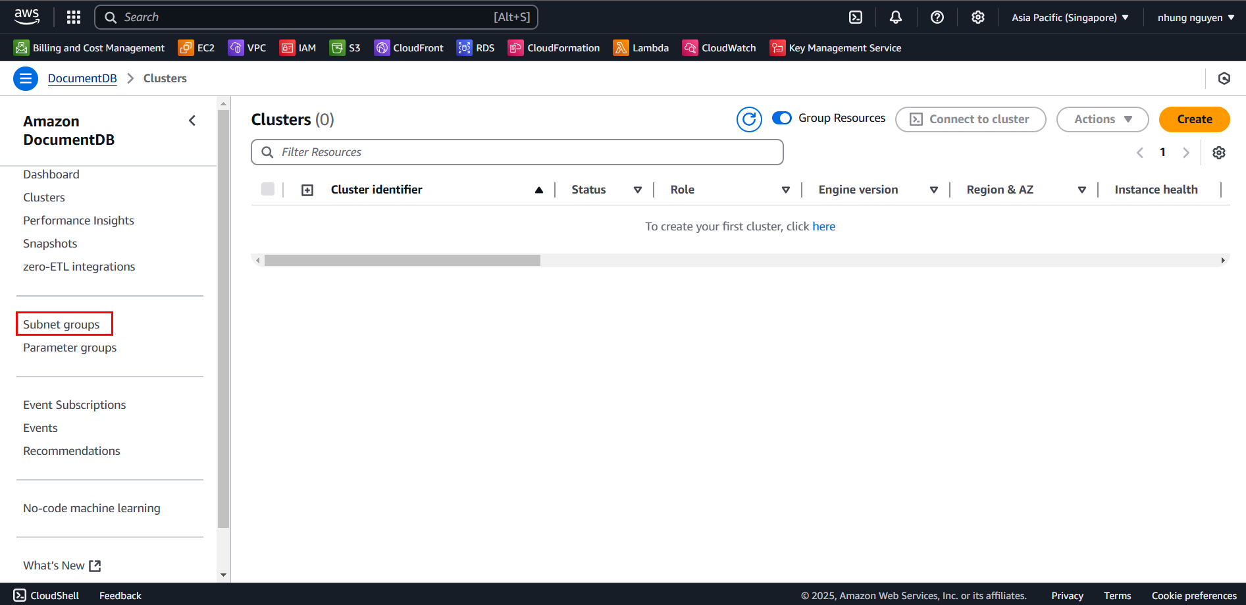
Task: Select the header checkbox in the clusters table
Action: [x=268, y=189]
